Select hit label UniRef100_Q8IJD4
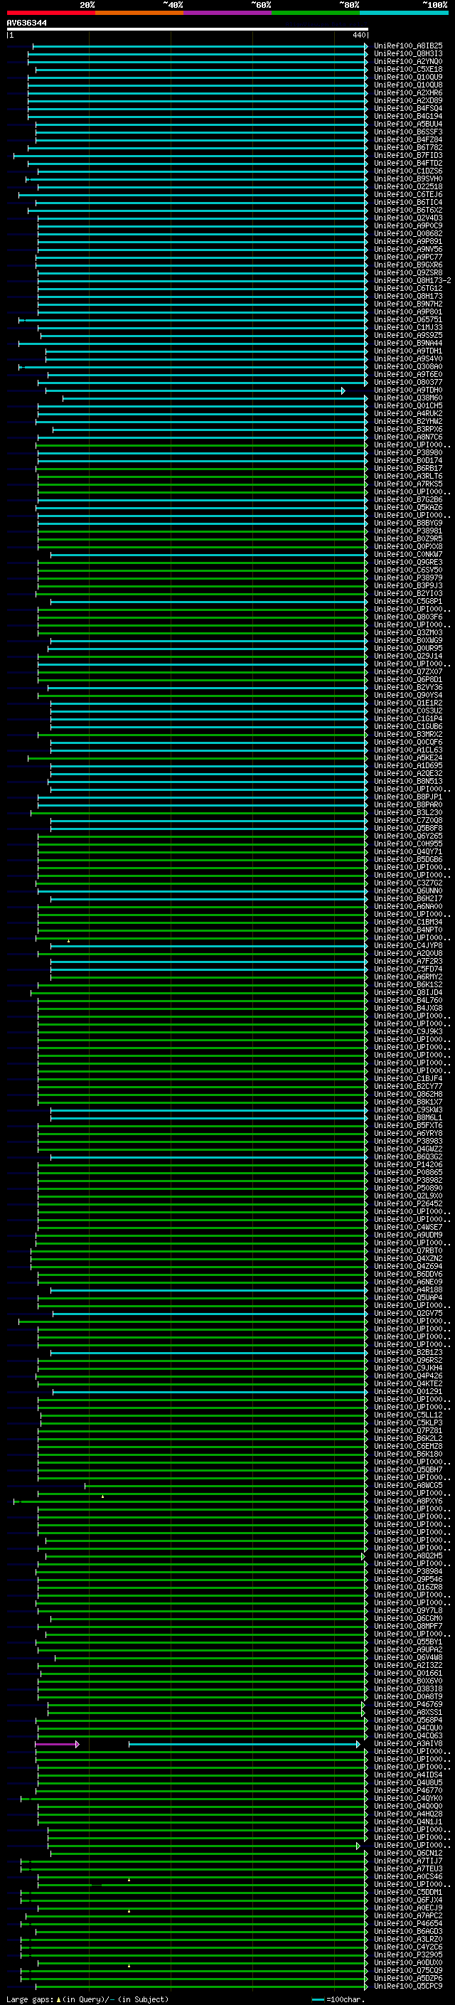The width and height of the screenshot is (455, 2005). (x=407, y=992)
